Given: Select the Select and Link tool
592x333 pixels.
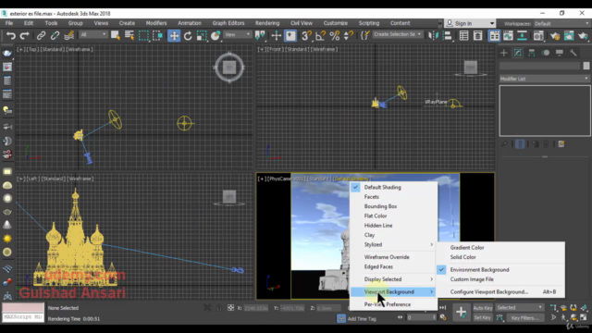Looking at the screenshot, I should click(41, 35).
